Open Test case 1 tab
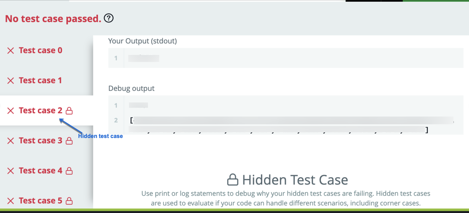This screenshot has height=213, width=469. pyautogui.click(x=40, y=80)
